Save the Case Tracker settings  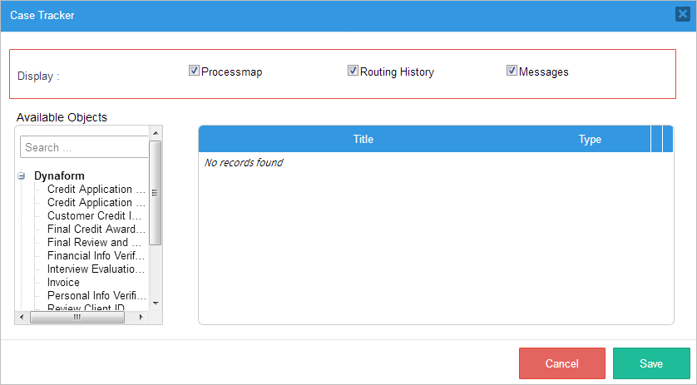(x=651, y=363)
